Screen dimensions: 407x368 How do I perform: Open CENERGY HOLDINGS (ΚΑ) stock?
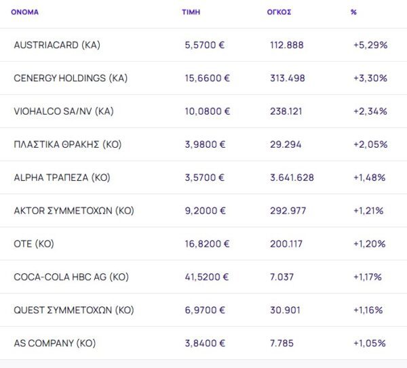pyautogui.click(x=71, y=78)
